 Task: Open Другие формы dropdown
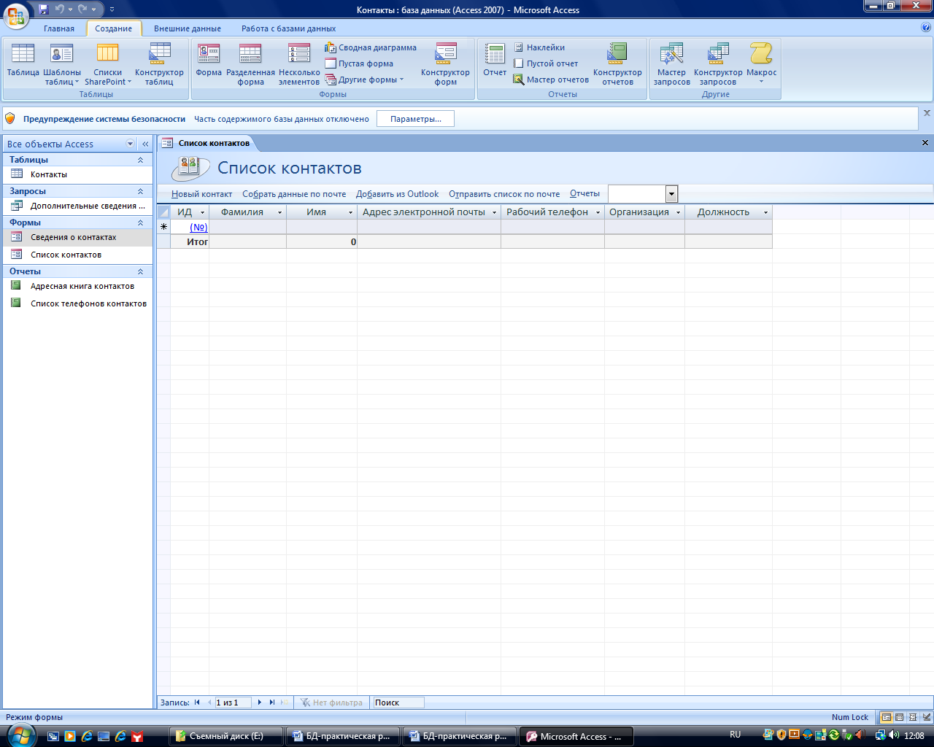(364, 80)
